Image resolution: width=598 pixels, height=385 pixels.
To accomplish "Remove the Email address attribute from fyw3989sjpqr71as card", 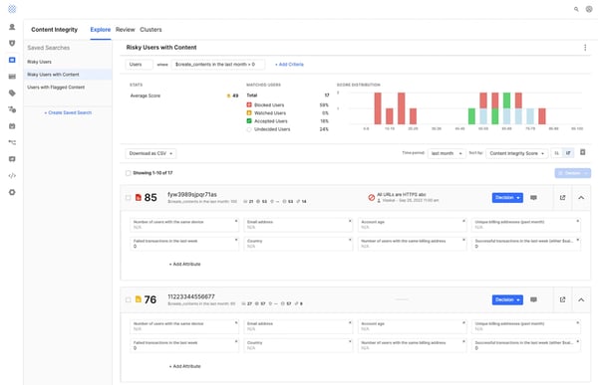I will coord(350,221).
